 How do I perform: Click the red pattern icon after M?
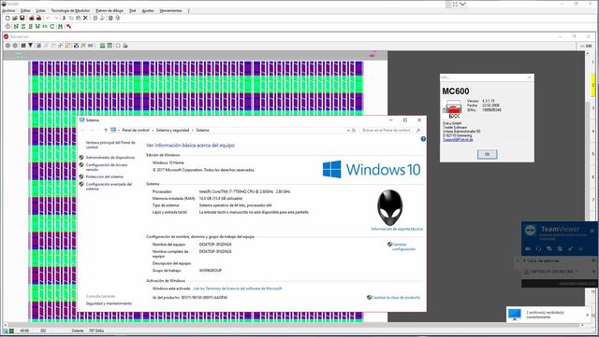(68, 26)
